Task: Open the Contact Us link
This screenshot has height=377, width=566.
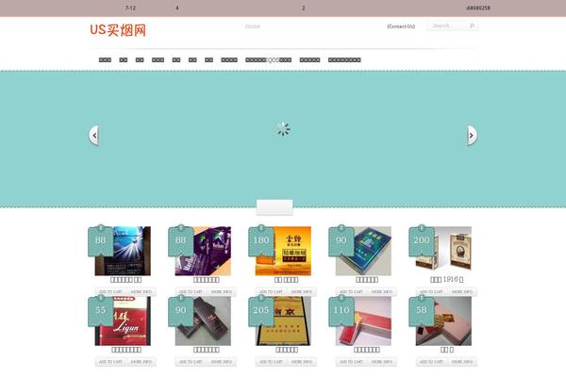Action: (x=401, y=26)
